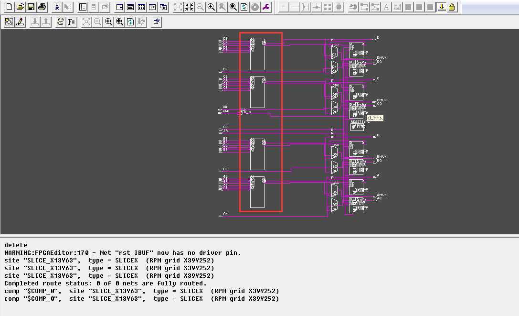Click the SR input pin label

point(225,131)
